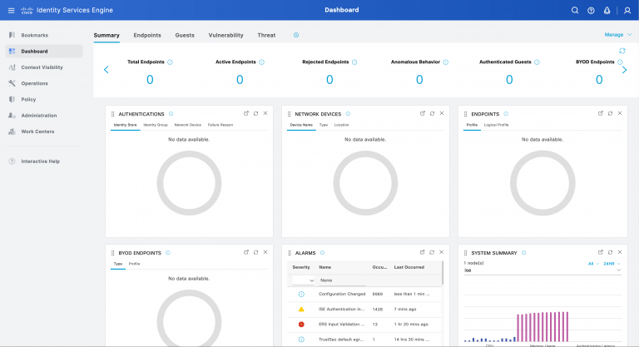
Task: Click info icon next to Rejected Endpoints
Action: pyautogui.click(x=354, y=62)
